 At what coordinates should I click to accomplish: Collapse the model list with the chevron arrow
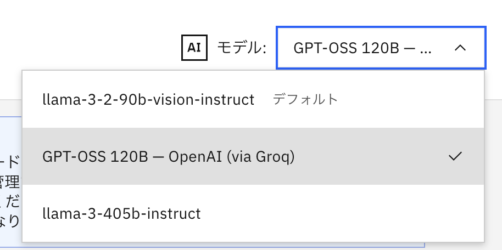[460, 48]
